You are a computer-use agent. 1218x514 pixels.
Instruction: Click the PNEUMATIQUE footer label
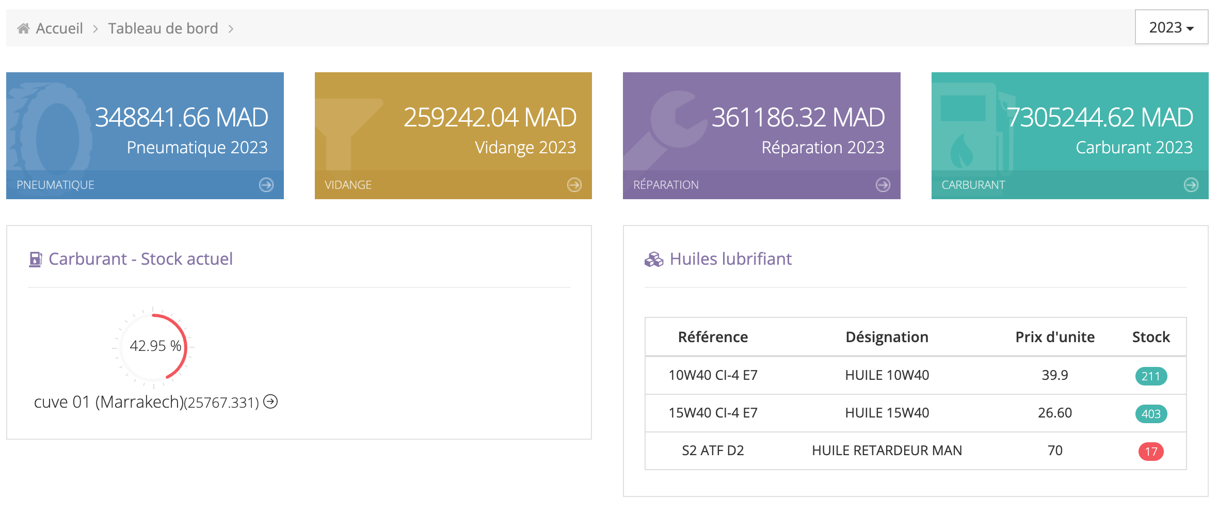point(55,185)
